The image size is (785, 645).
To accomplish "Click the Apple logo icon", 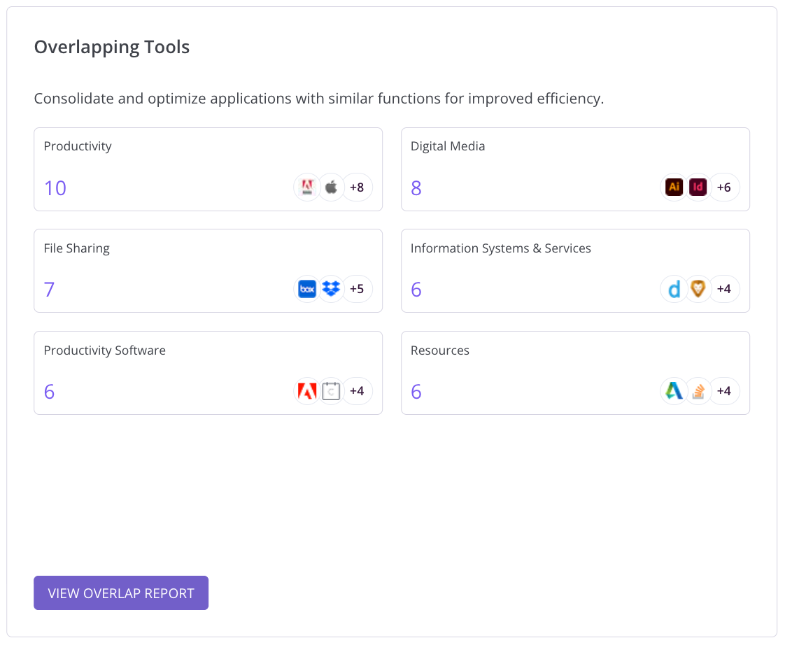I will click(332, 187).
